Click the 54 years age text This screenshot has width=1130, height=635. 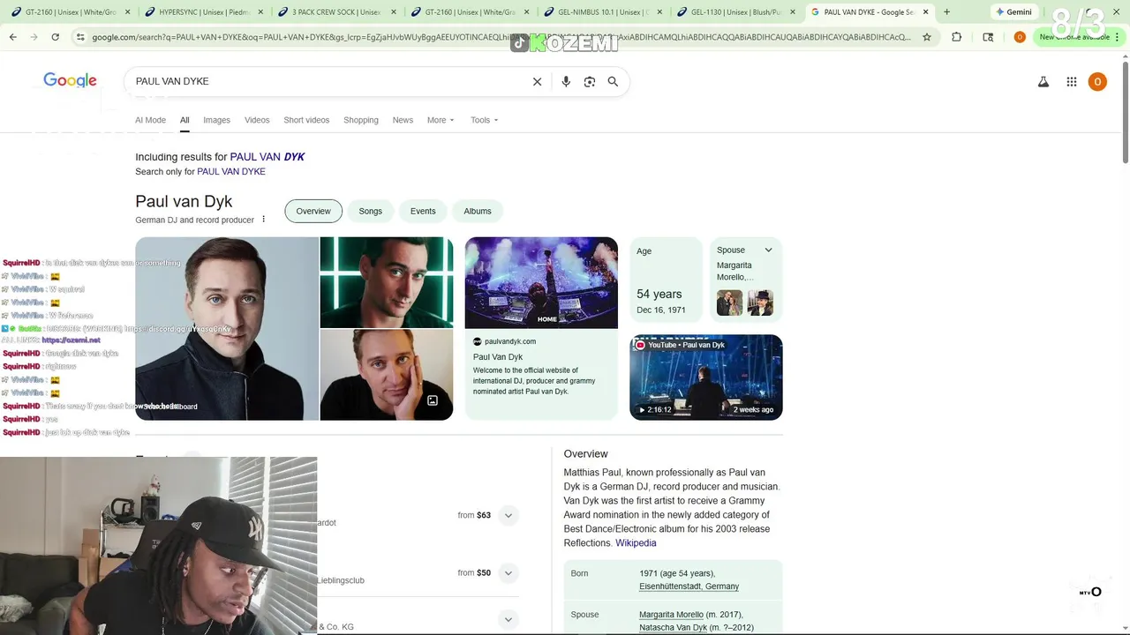point(659,294)
